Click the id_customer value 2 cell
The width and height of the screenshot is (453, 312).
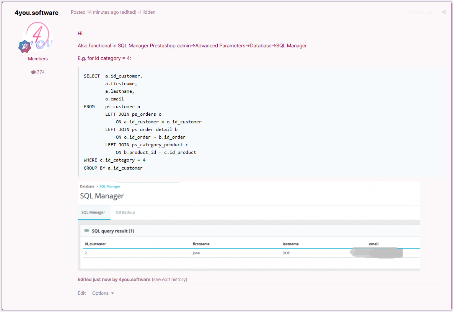[86, 253]
